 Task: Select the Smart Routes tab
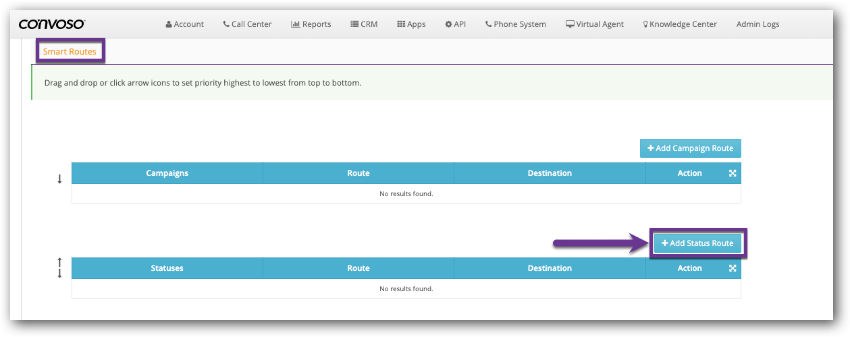pyautogui.click(x=70, y=51)
